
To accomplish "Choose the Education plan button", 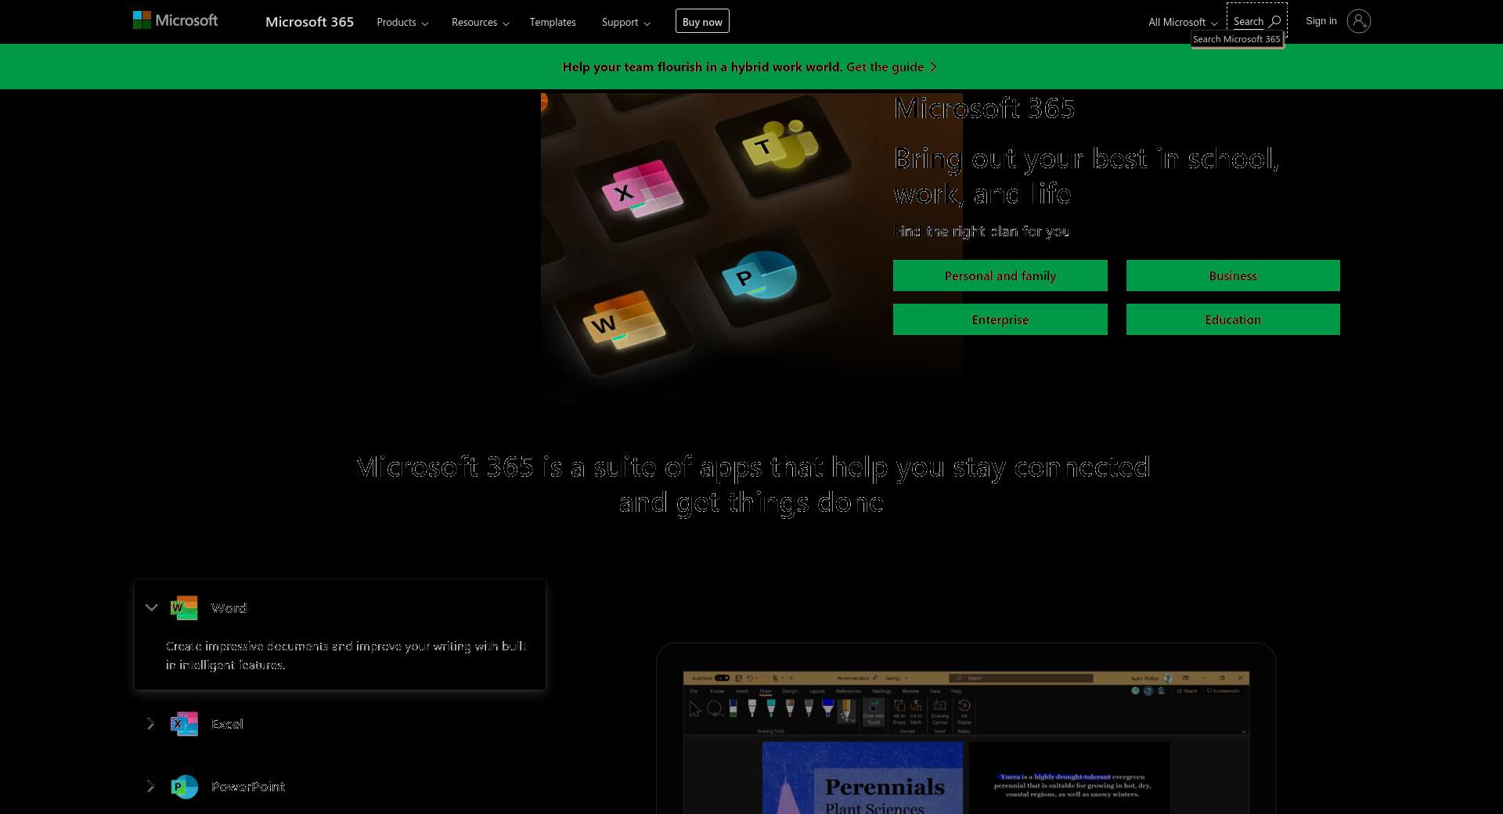I will pyautogui.click(x=1233, y=319).
